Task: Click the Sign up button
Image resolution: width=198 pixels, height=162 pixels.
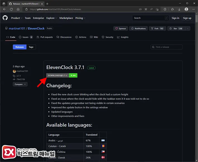Action: point(187,18)
